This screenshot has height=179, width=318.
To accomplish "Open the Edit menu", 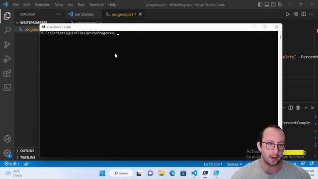I will (26, 4).
